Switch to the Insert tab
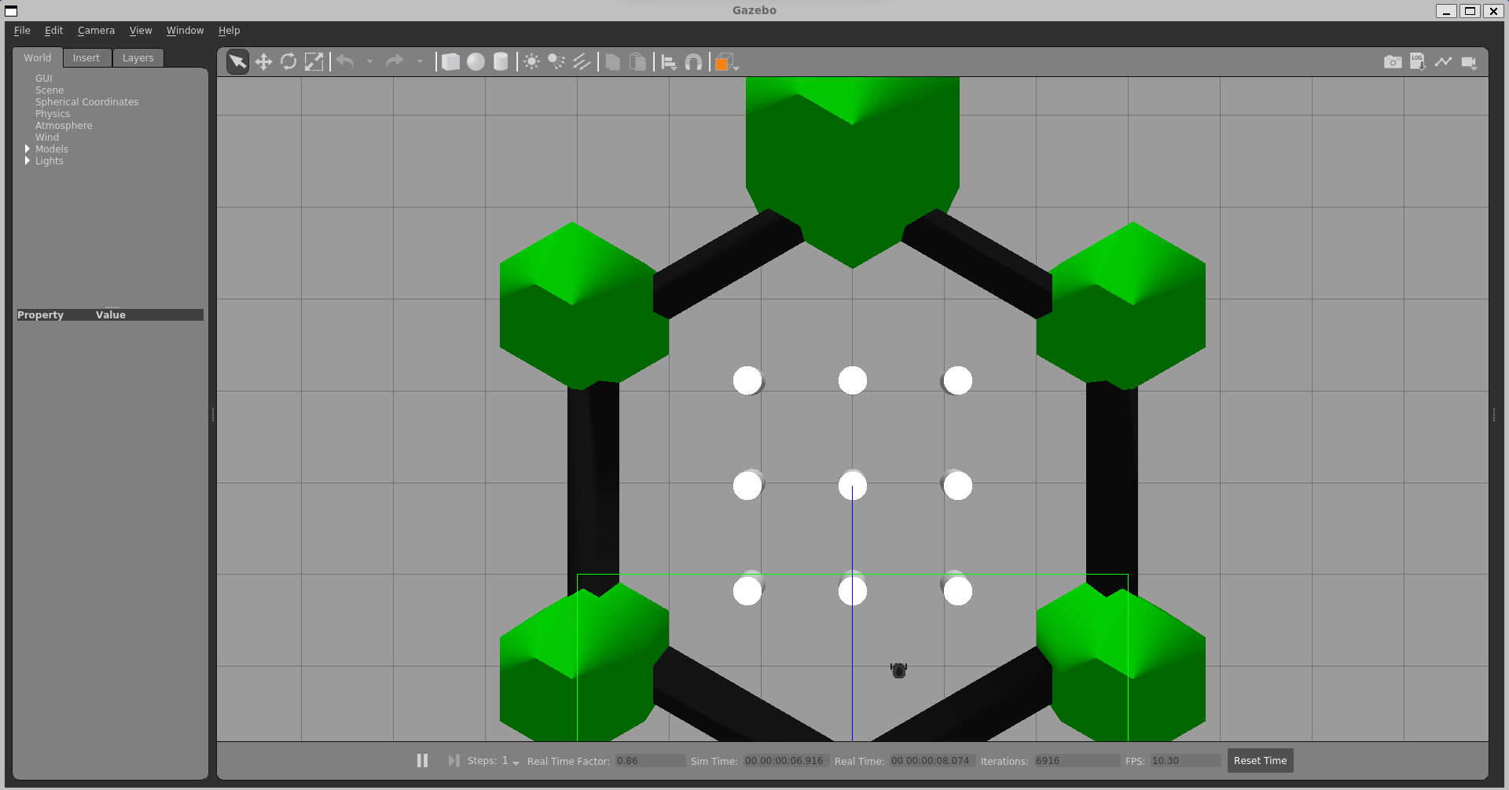The image size is (1509, 790). tap(86, 58)
